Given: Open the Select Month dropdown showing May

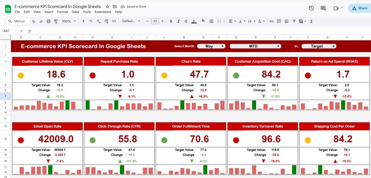Looking at the screenshot, I should point(211,46).
